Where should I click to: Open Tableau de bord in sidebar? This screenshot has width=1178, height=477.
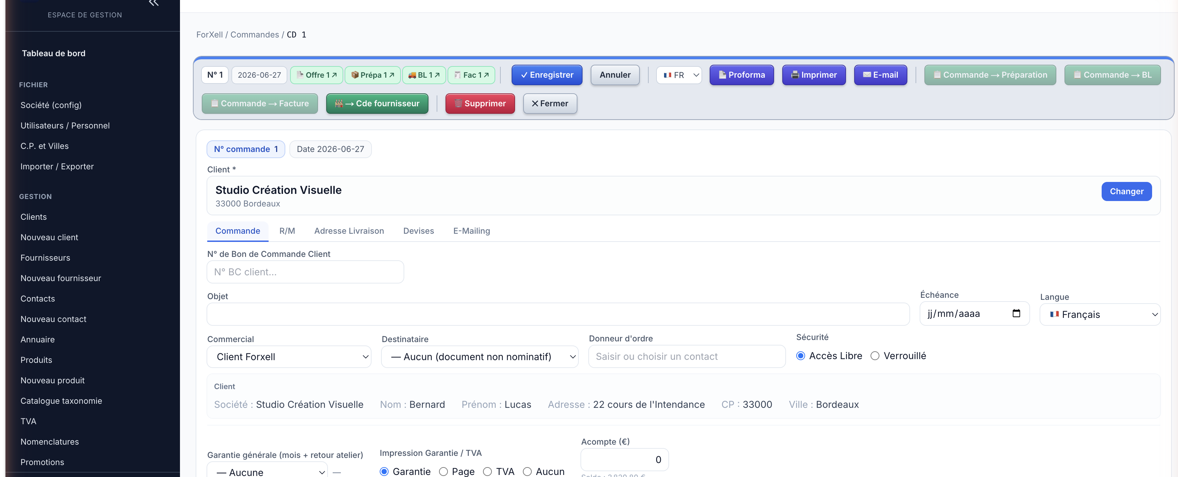pos(54,53)
